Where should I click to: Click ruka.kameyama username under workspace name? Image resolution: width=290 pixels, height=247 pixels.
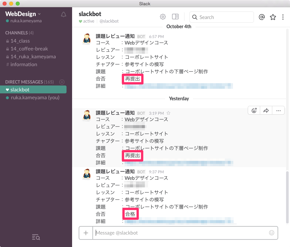point(26,21)
